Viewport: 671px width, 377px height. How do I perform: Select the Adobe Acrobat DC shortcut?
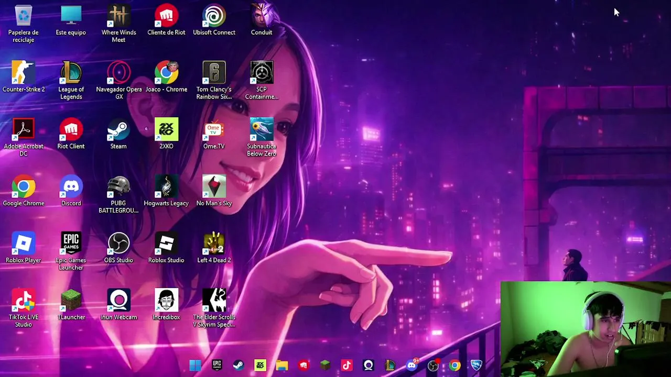coord(24,138)
